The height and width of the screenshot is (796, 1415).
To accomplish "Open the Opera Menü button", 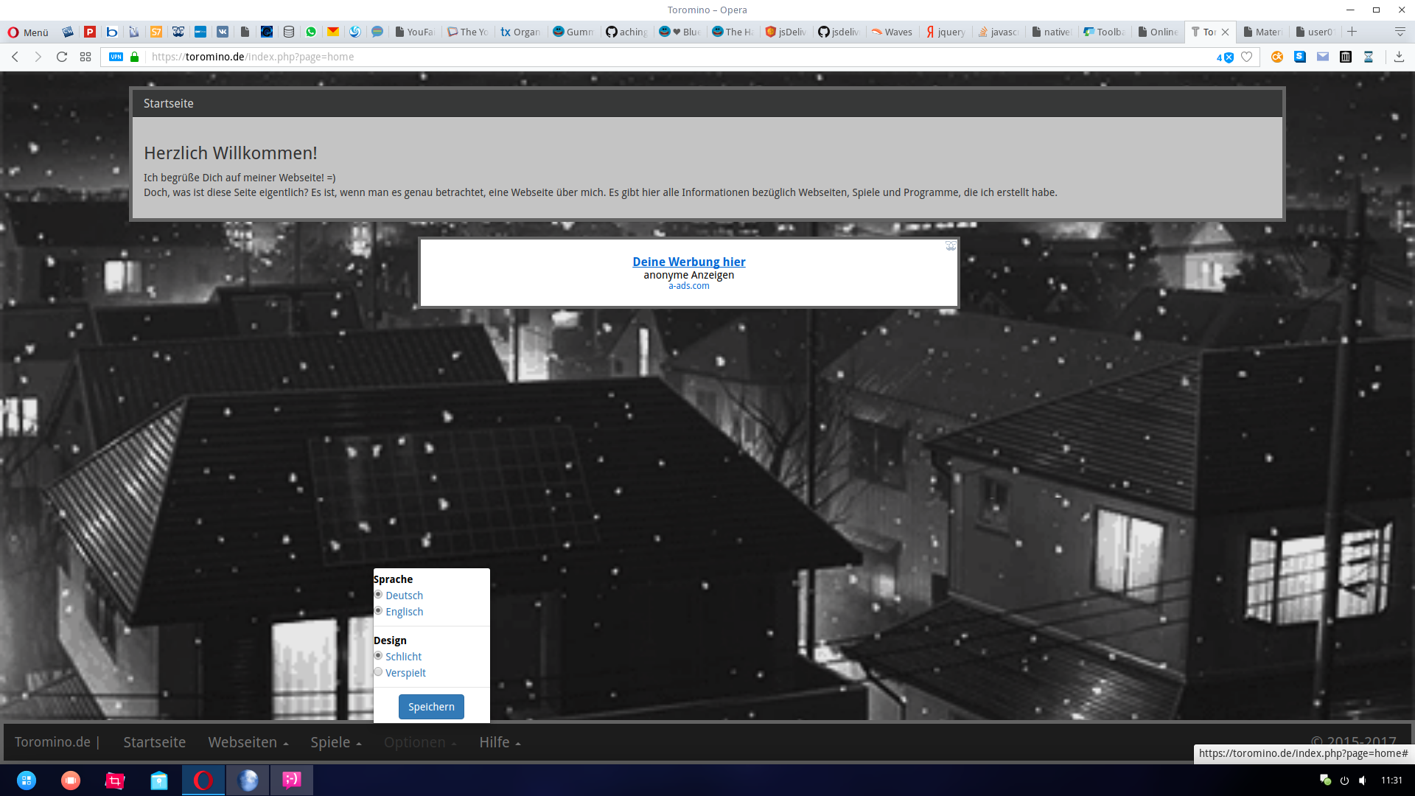I will [x=28, y=32].
